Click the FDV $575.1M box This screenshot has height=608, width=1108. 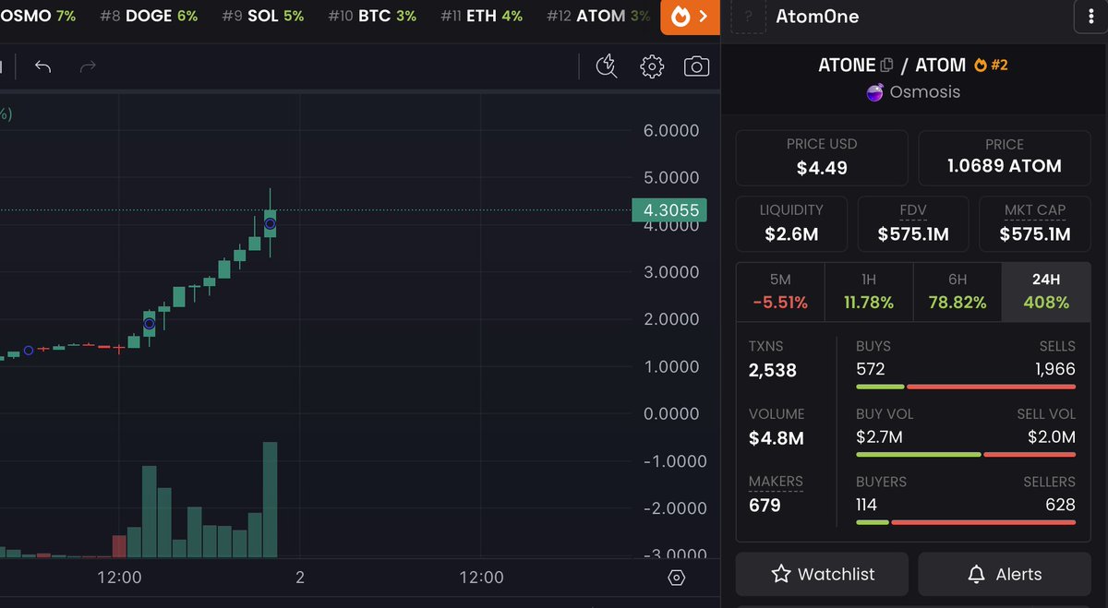pyautogui.click(x=913, y=223)
